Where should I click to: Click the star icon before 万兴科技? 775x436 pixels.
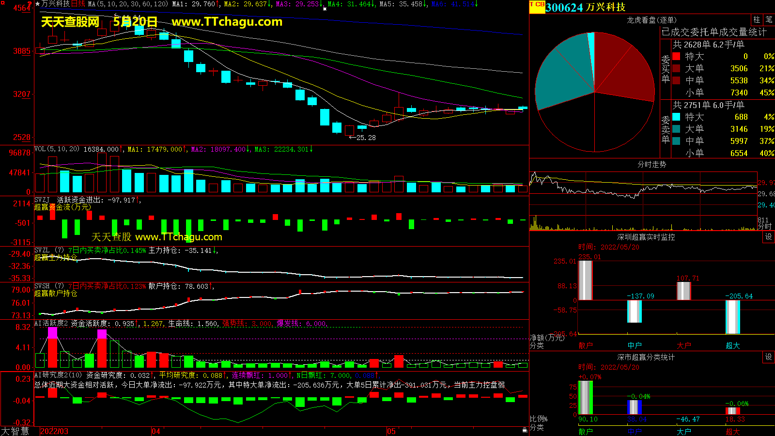tap(37, 4)
